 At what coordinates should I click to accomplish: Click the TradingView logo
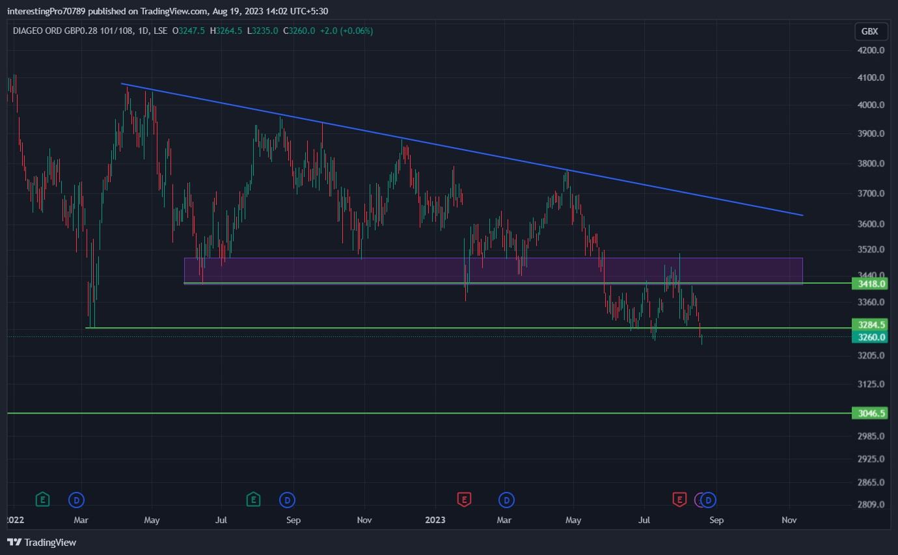click(x=42, y=542)
